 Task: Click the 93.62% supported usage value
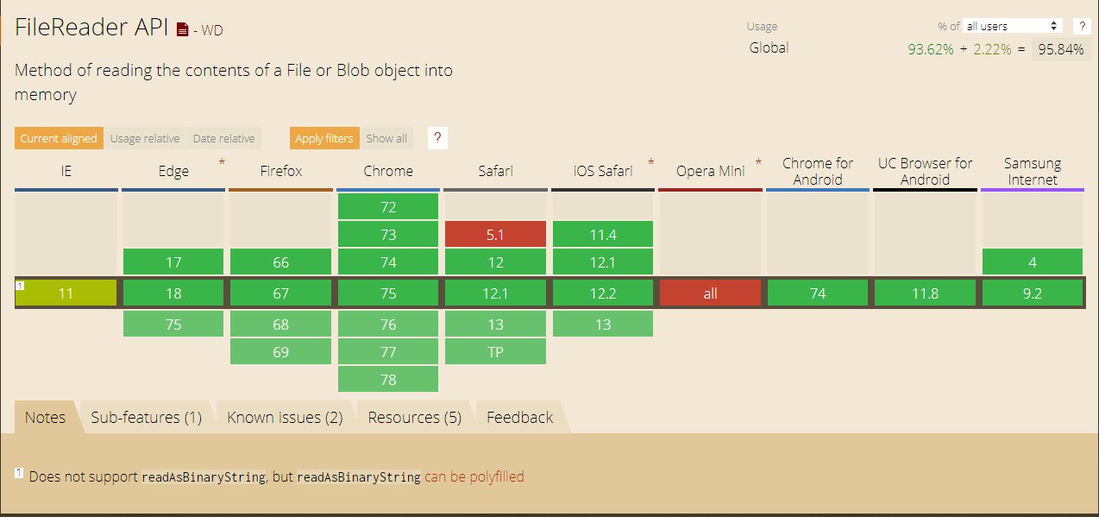931,49
